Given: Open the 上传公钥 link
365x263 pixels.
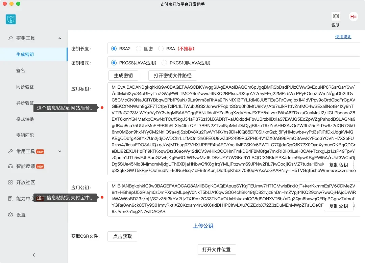Looking at the screenshot, I should pos(203,226).
